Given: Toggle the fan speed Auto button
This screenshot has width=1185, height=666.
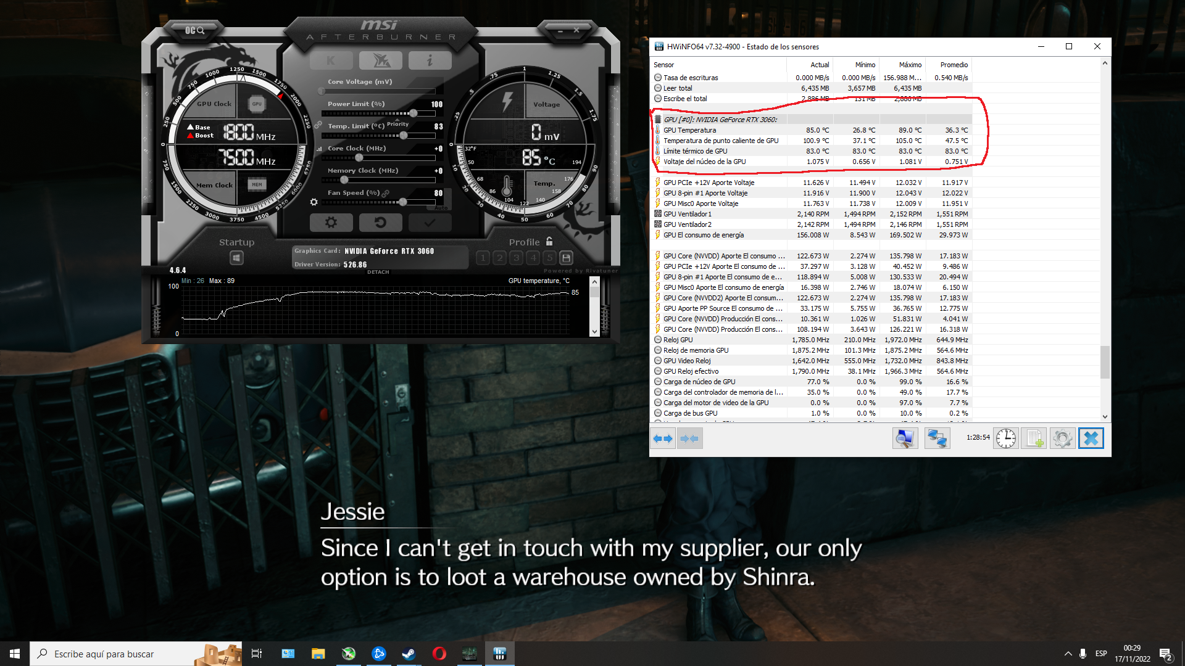Looking at the screenshot, I should click(x=441, y=208).
